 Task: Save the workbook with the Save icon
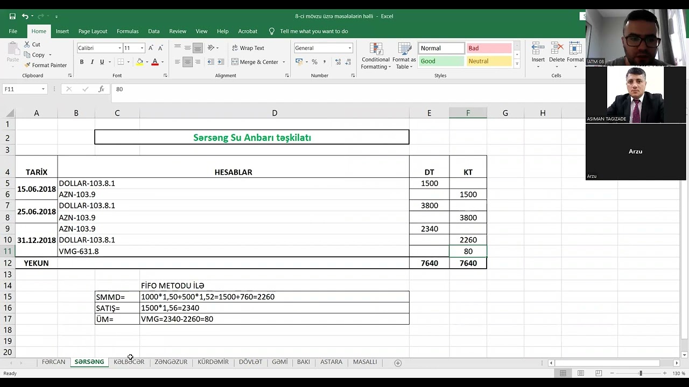click(12, 16)
